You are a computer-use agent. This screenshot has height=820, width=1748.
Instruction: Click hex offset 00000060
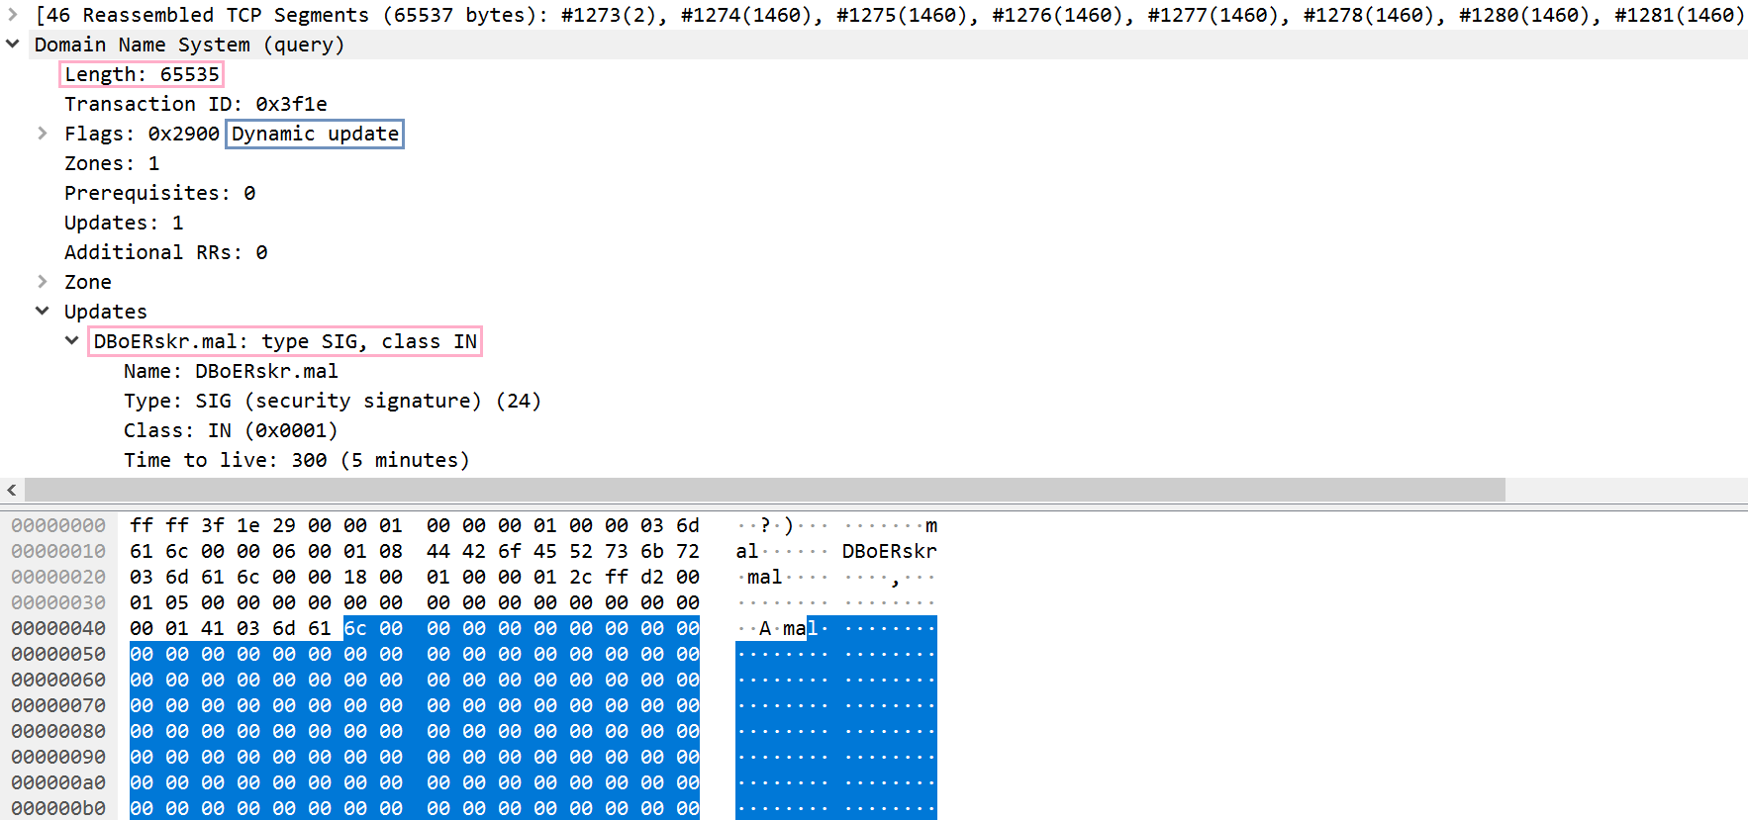58,680
